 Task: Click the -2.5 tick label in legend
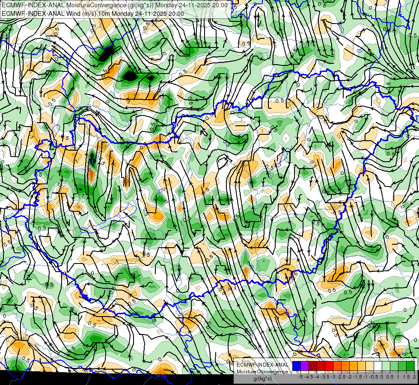[341, 377]
